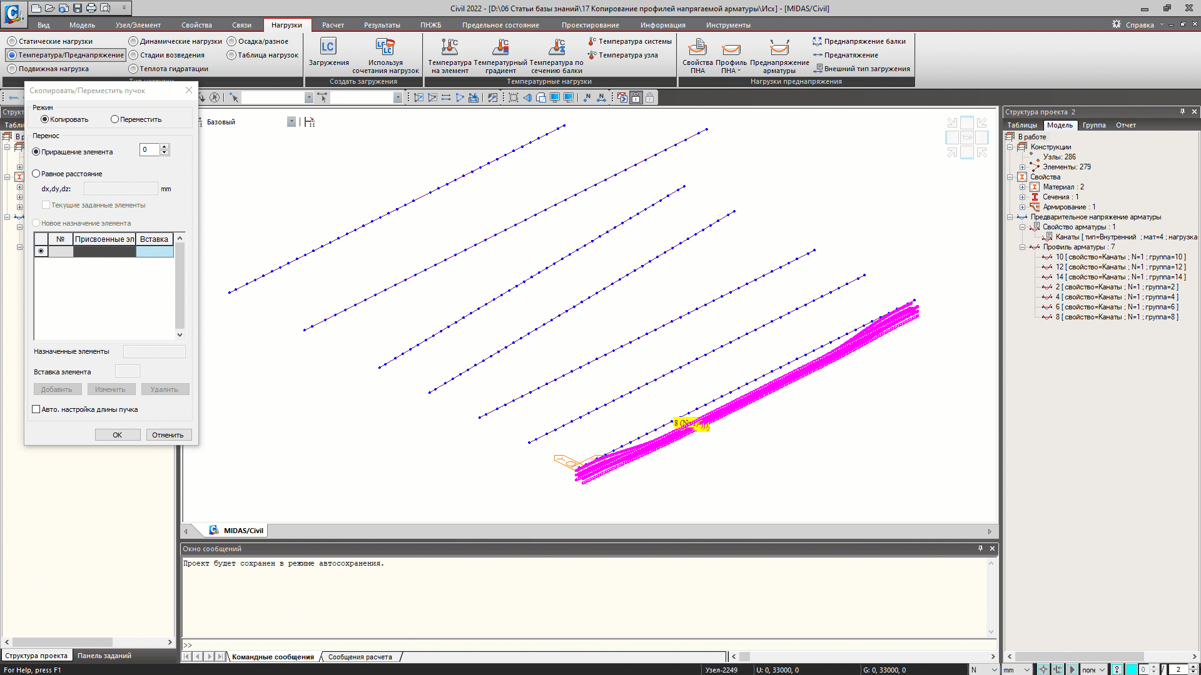
Task: Click Преднапряжение арматуры icon
Action: 779,47
